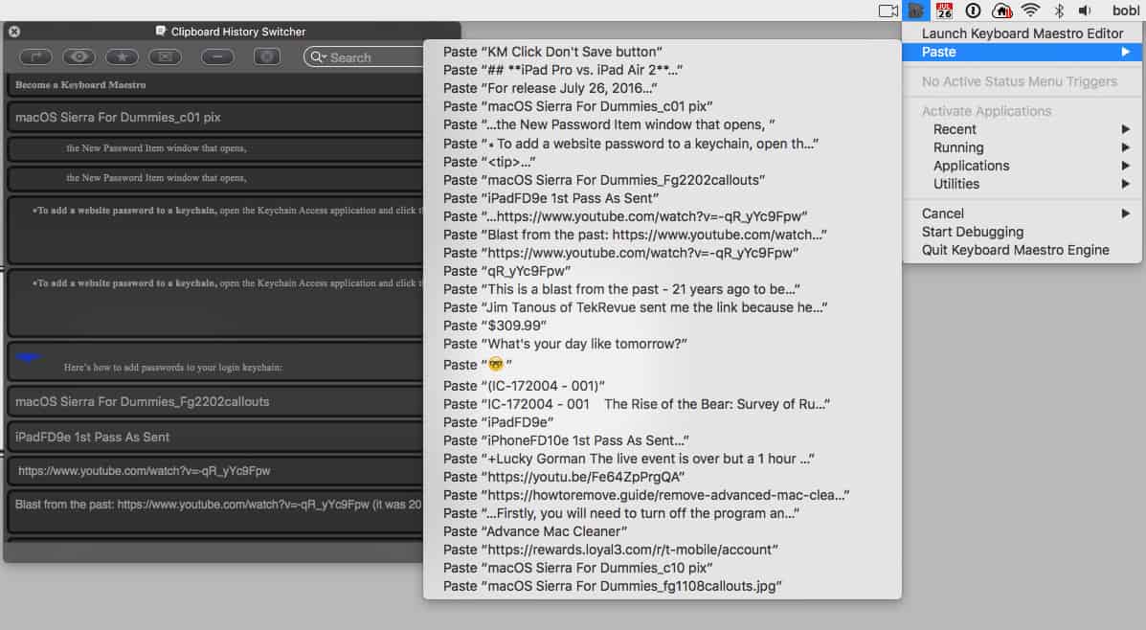Click the cloud house menu bar icon
The height and width of the screenshot is (630, 1146).
point(1002,11)
